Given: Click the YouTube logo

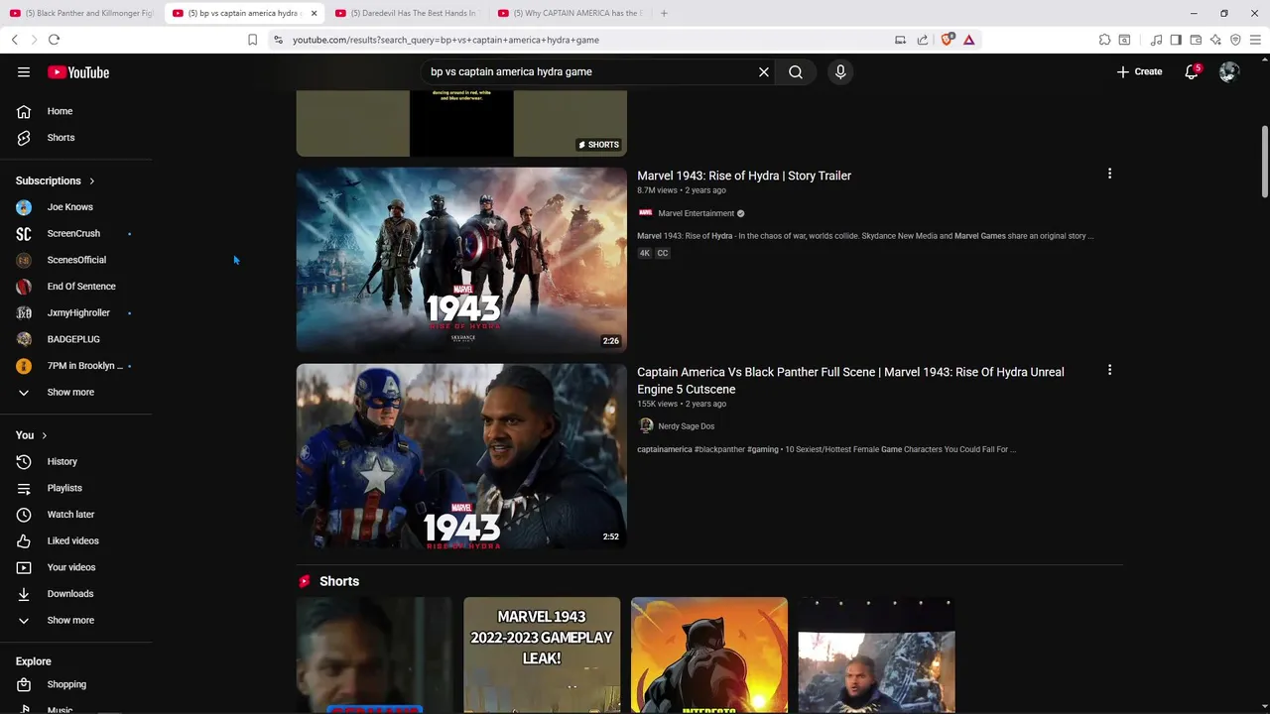Looking at the screenshot, I should coord(78,72).
